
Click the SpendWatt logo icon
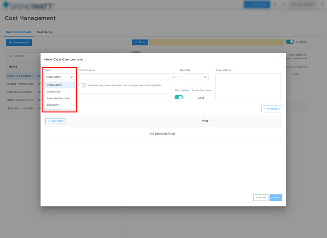point(6,5)
